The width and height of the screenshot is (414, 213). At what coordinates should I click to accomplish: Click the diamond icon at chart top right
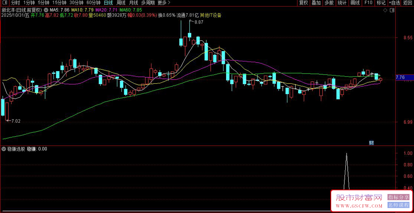pyautogui.click(x=385, y=10)
